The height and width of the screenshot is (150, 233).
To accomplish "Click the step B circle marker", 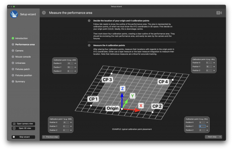I will pyautogui.click(x=89, y=45).
